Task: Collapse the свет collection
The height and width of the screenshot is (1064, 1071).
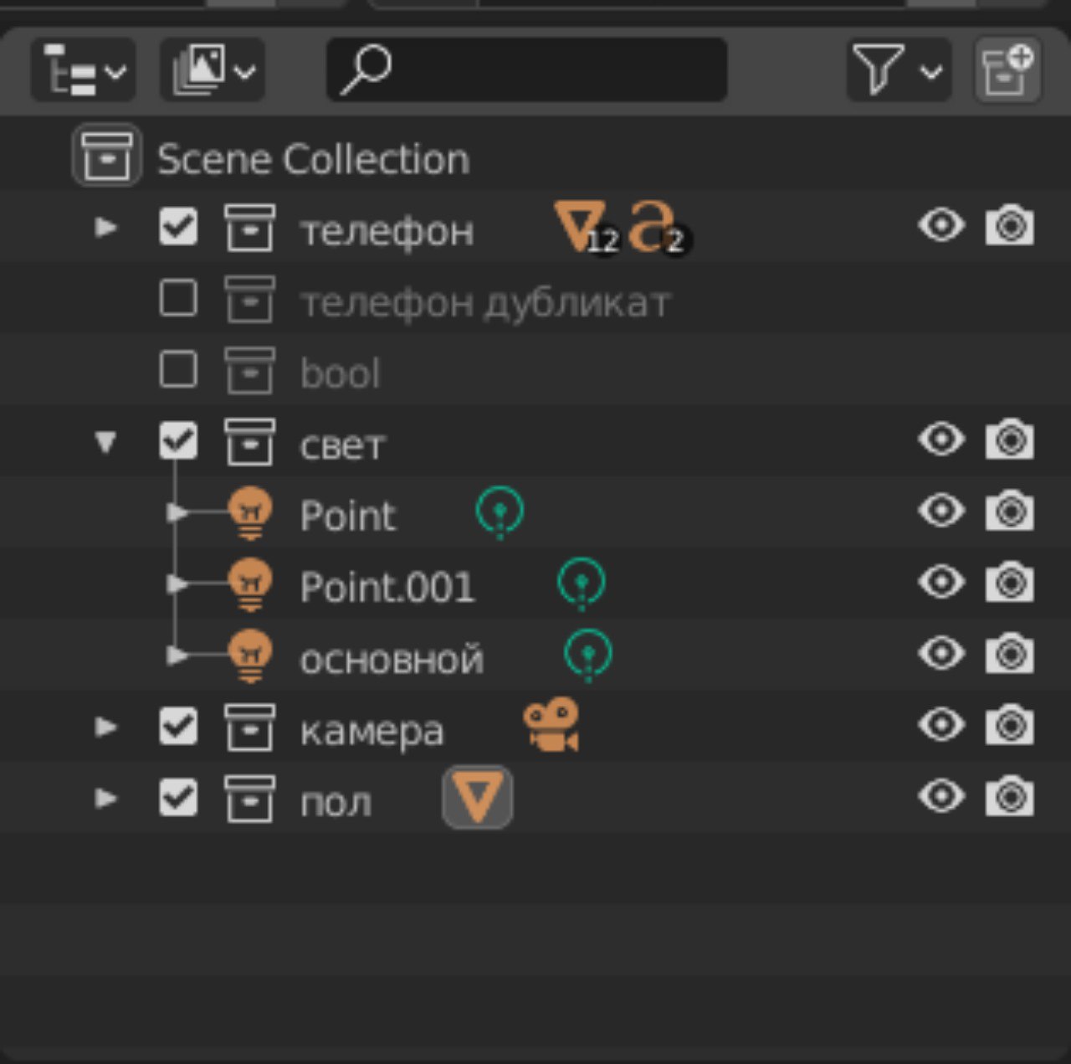Action: click(105, 441)
